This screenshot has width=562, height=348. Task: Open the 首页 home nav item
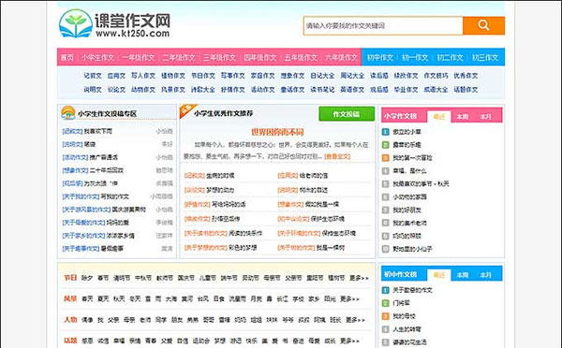(67, 58)
